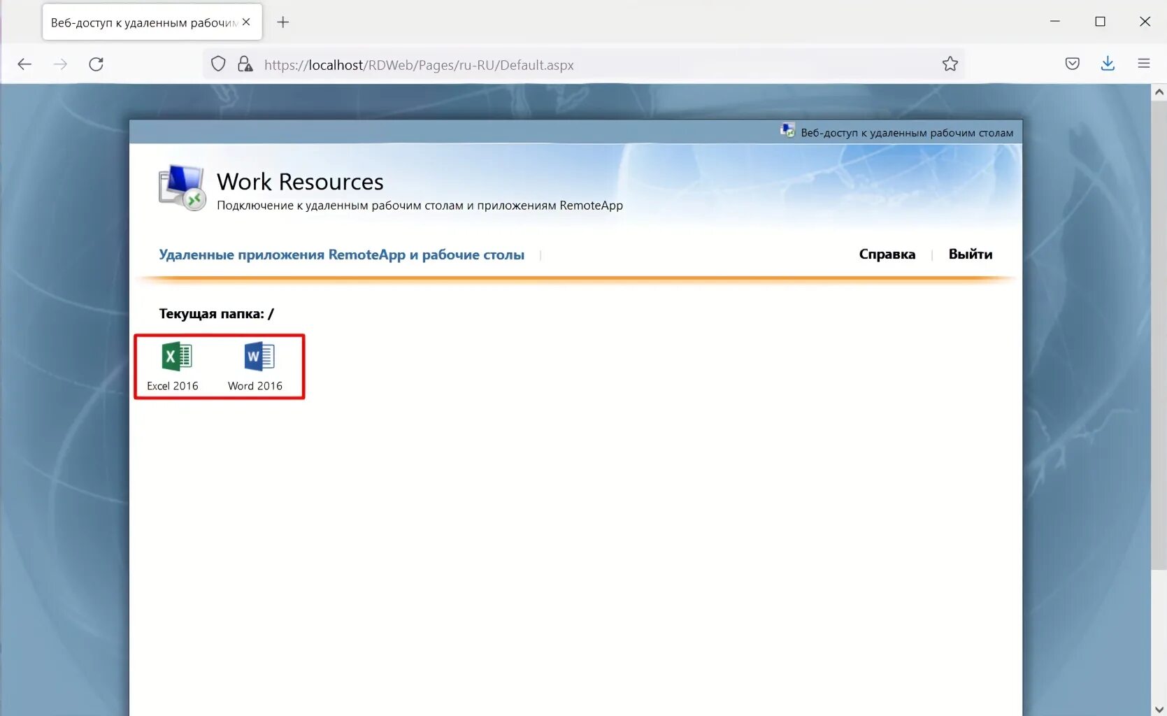Click the Текущая папка: / label
The image size is (1167, 716).
click(216, 313)
